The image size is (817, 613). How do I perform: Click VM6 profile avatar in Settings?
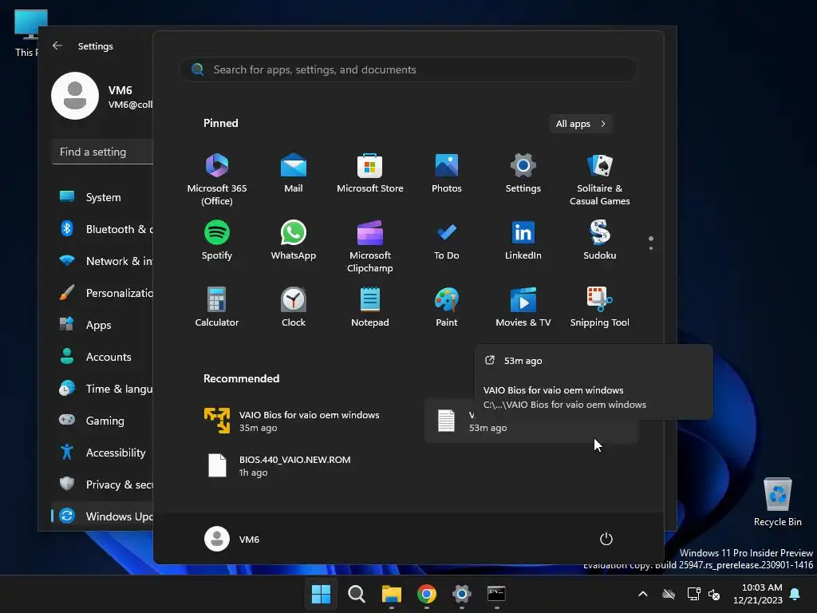(75, 96)
